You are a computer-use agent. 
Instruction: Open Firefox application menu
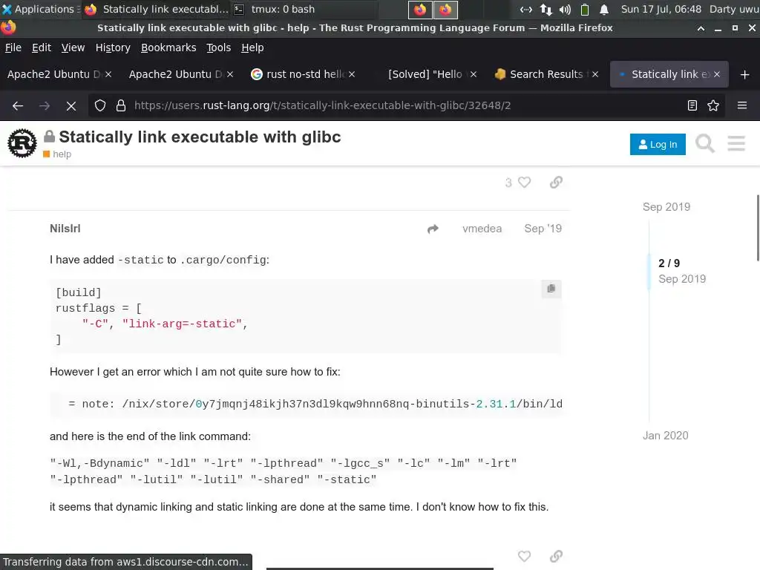point(741,105)
